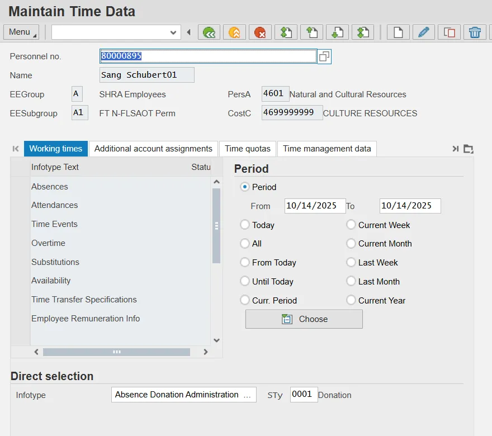Click the Copy icon in toolbar
492x436 pixels.
(449, 32)
